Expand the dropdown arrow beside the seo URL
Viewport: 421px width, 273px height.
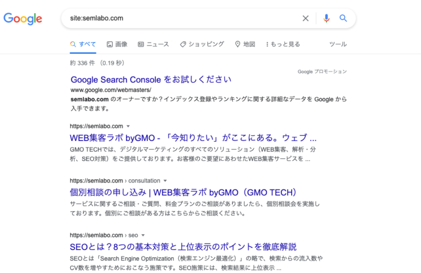(x=143, y=235)
